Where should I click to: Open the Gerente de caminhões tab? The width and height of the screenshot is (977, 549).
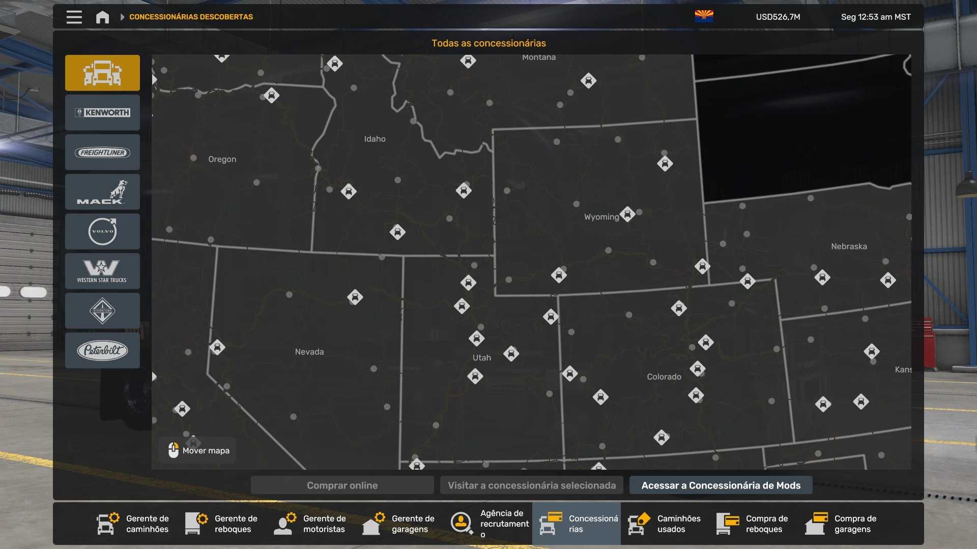[134, 524]
